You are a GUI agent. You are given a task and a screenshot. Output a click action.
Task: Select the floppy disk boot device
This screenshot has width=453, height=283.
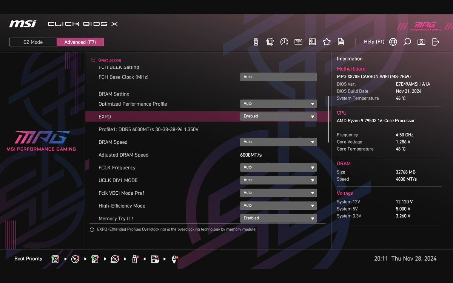point(154,259)
